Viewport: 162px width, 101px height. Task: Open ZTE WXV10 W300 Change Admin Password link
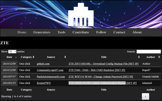(x=101, y=77)
